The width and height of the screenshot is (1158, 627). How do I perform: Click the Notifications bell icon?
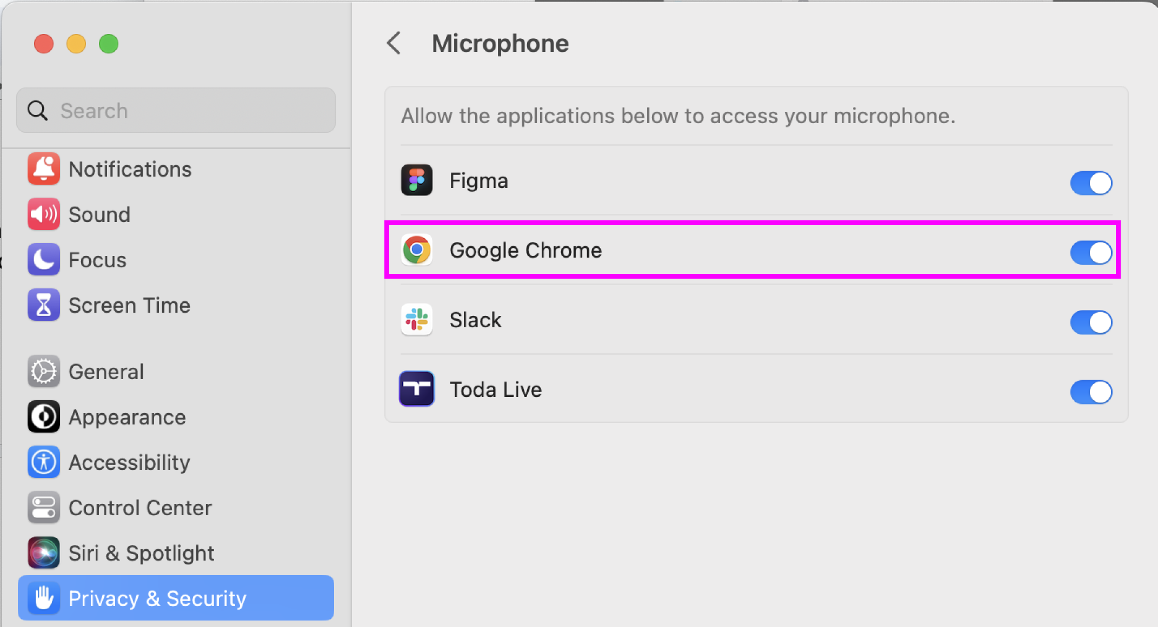click(x=43, y=169)
